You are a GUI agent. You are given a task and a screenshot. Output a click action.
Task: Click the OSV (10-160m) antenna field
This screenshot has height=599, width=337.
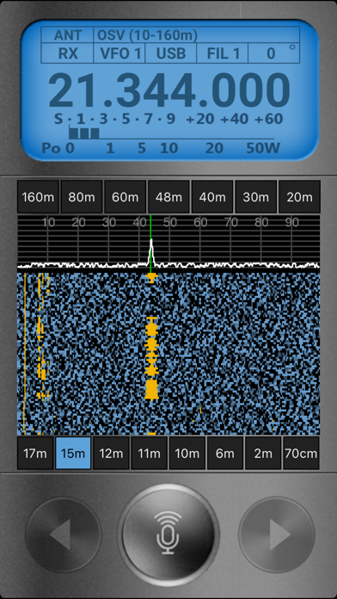[197, 34]
